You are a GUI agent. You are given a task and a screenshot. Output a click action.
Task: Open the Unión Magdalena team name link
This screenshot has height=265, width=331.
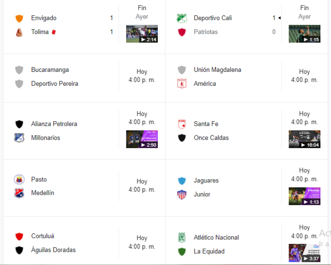217,70
